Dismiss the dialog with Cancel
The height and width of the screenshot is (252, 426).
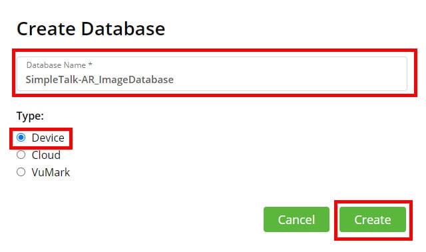296,219
